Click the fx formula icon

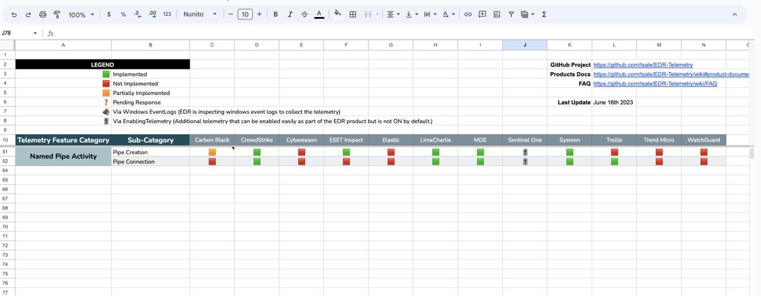click(50, 33)
